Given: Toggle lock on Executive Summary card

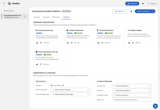Looking at the screenshot, I should click(x=37, y=43).
